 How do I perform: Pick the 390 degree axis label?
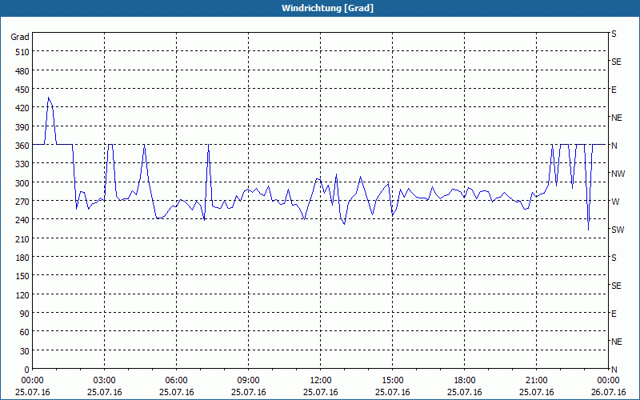pyautogui.click(x=23, y=127)
